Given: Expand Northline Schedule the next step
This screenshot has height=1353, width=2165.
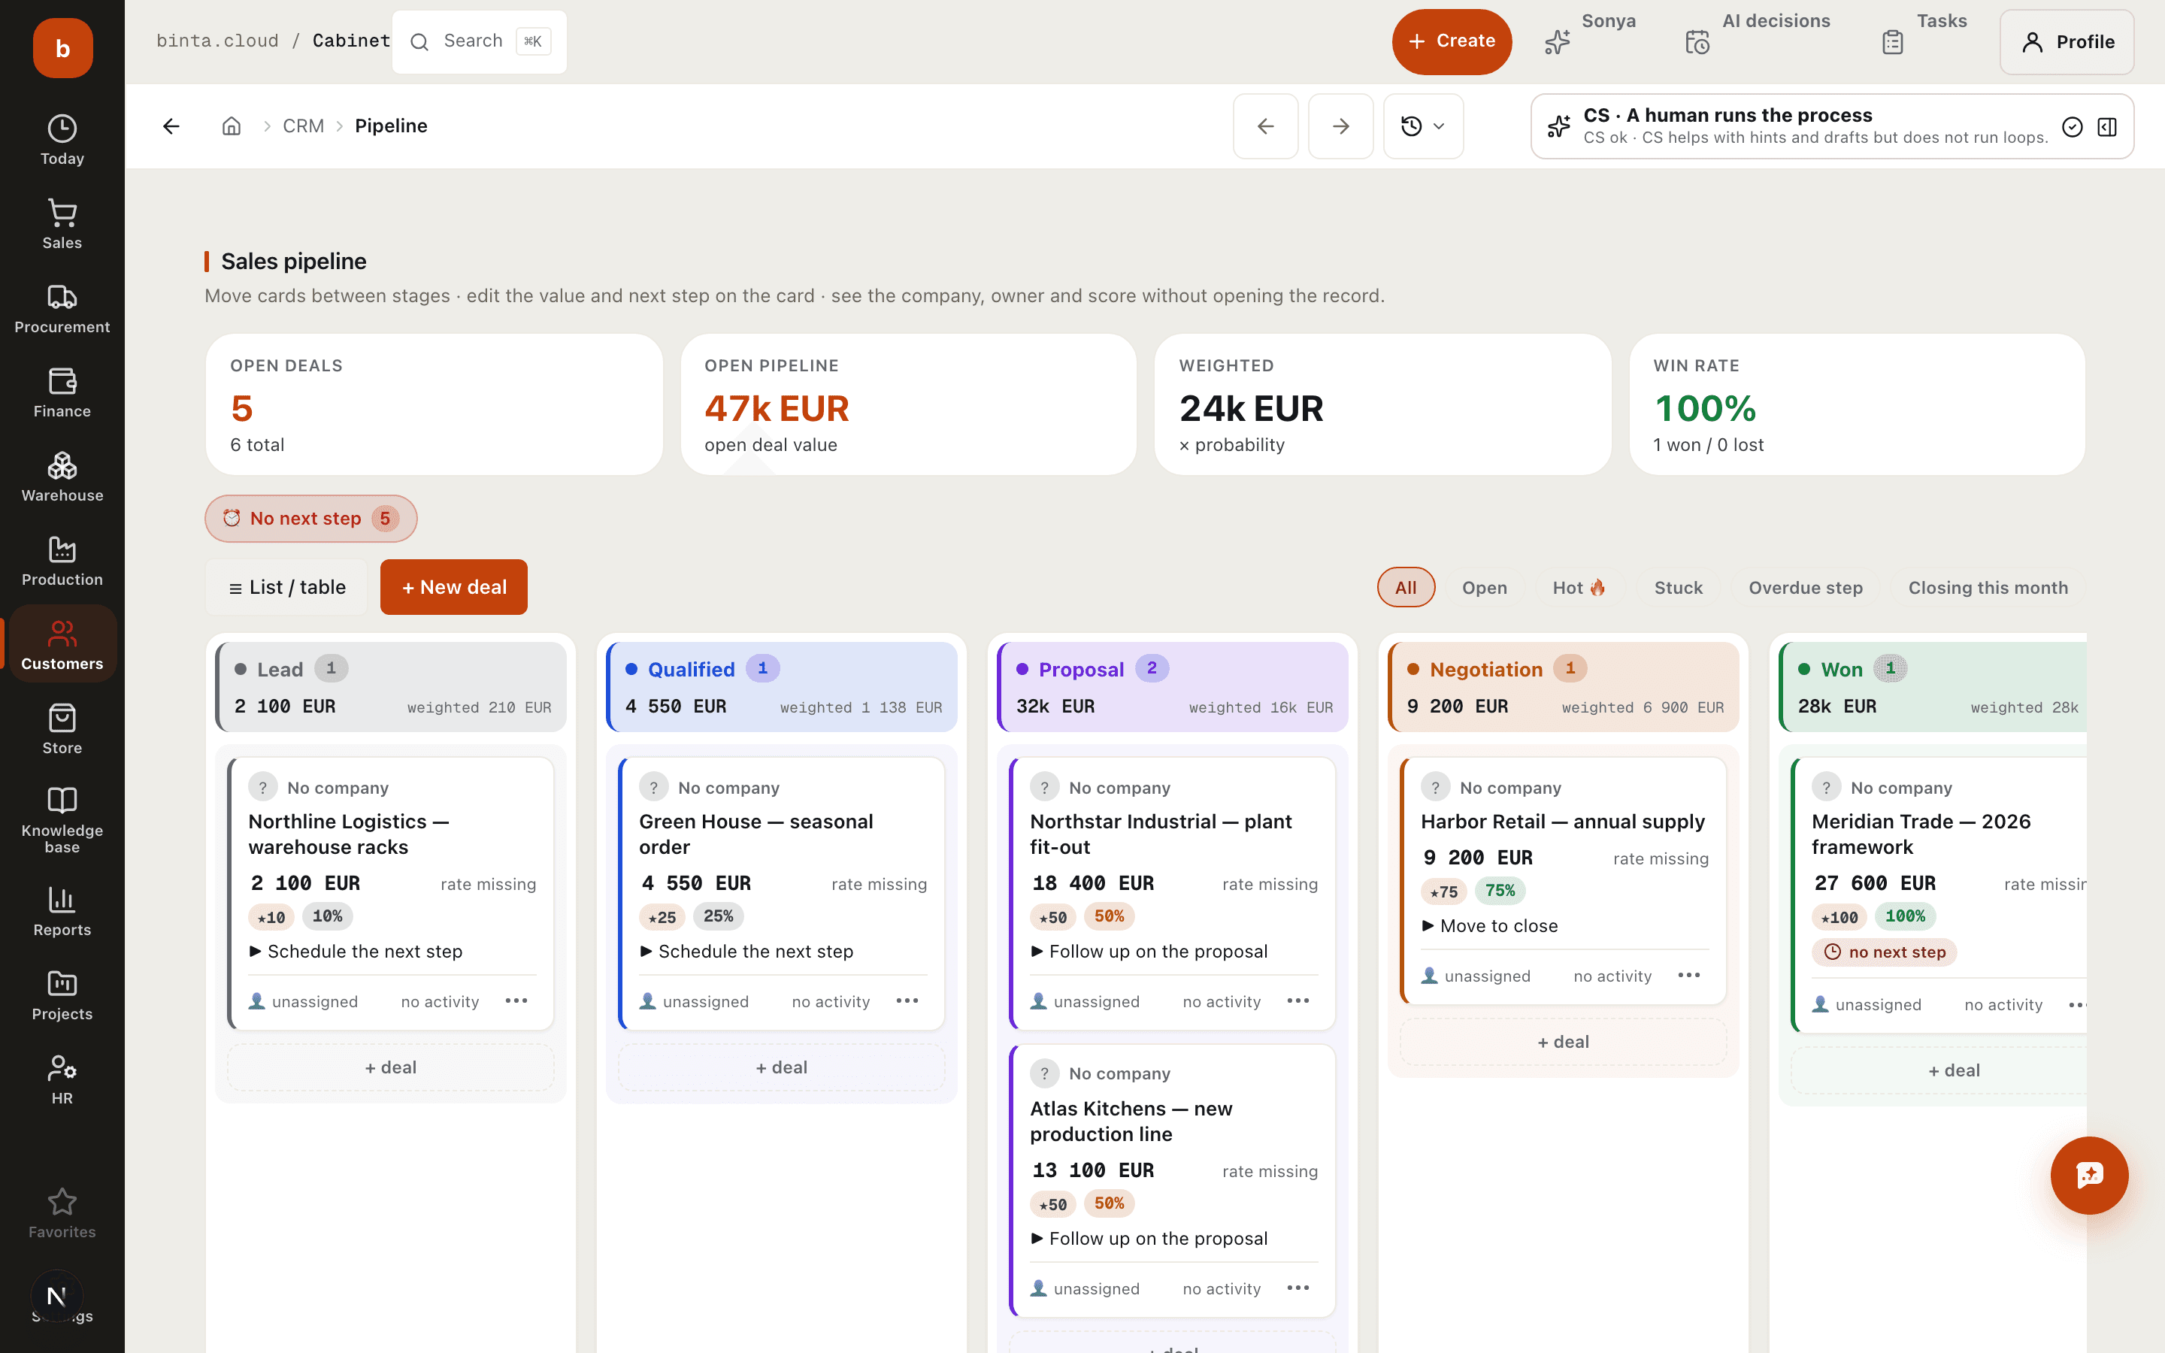Looking at the screenshot, I should click(x=355, y=951).
